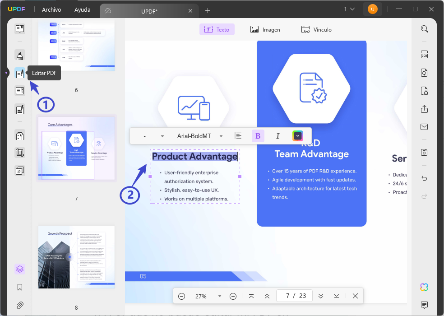Expand the zoom percentage dropdown

(x=220, y=296)
